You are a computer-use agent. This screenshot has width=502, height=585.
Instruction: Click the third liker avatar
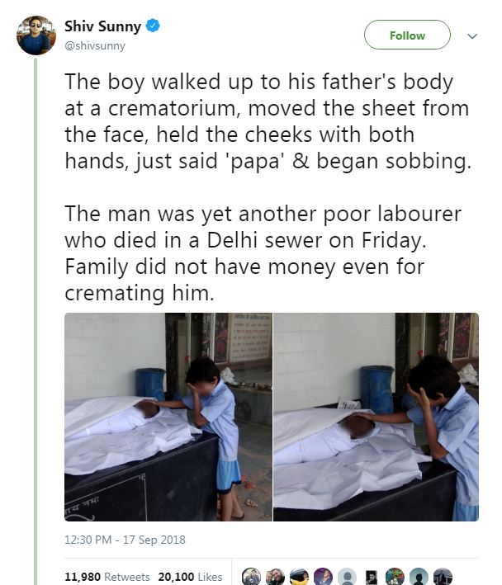click(x=300, y=577)
